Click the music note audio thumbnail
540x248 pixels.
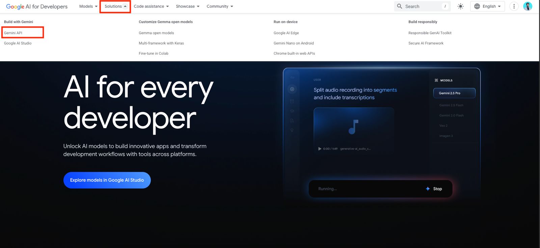point(353,127)
